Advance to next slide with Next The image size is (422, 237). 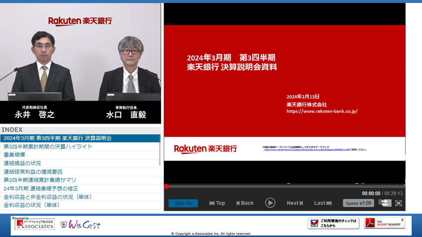coord(295,203)
